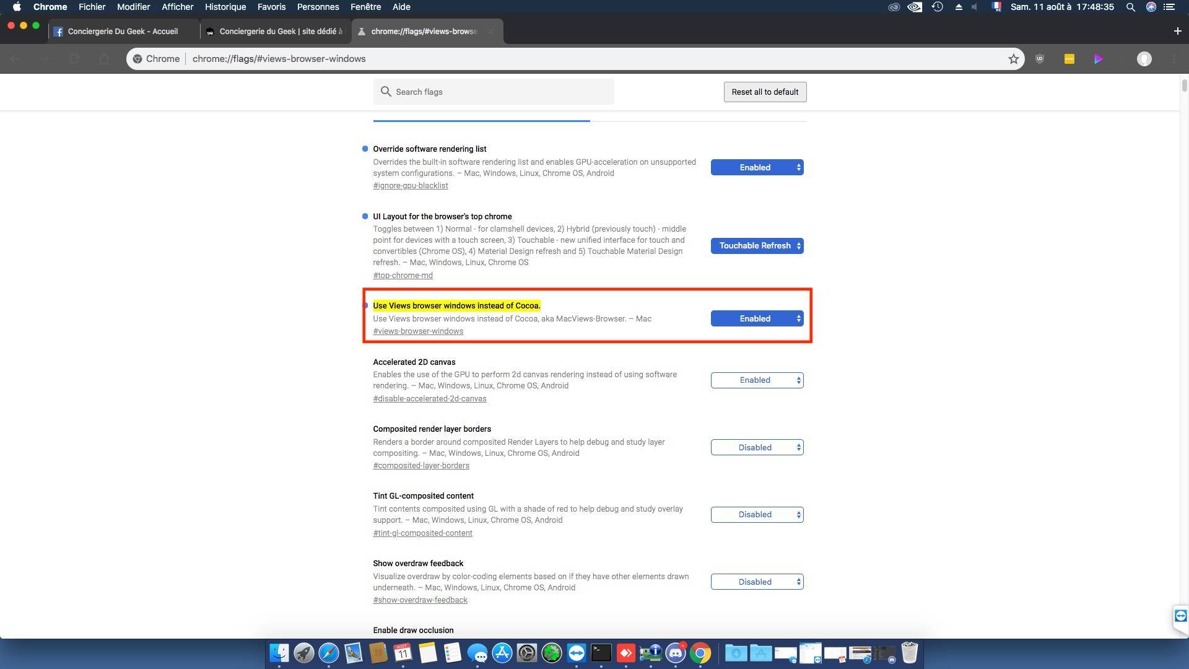This screenshot has height=669, width=1189.
Task: Click the page vertical scrollbar thumb
Action: 1184,85
